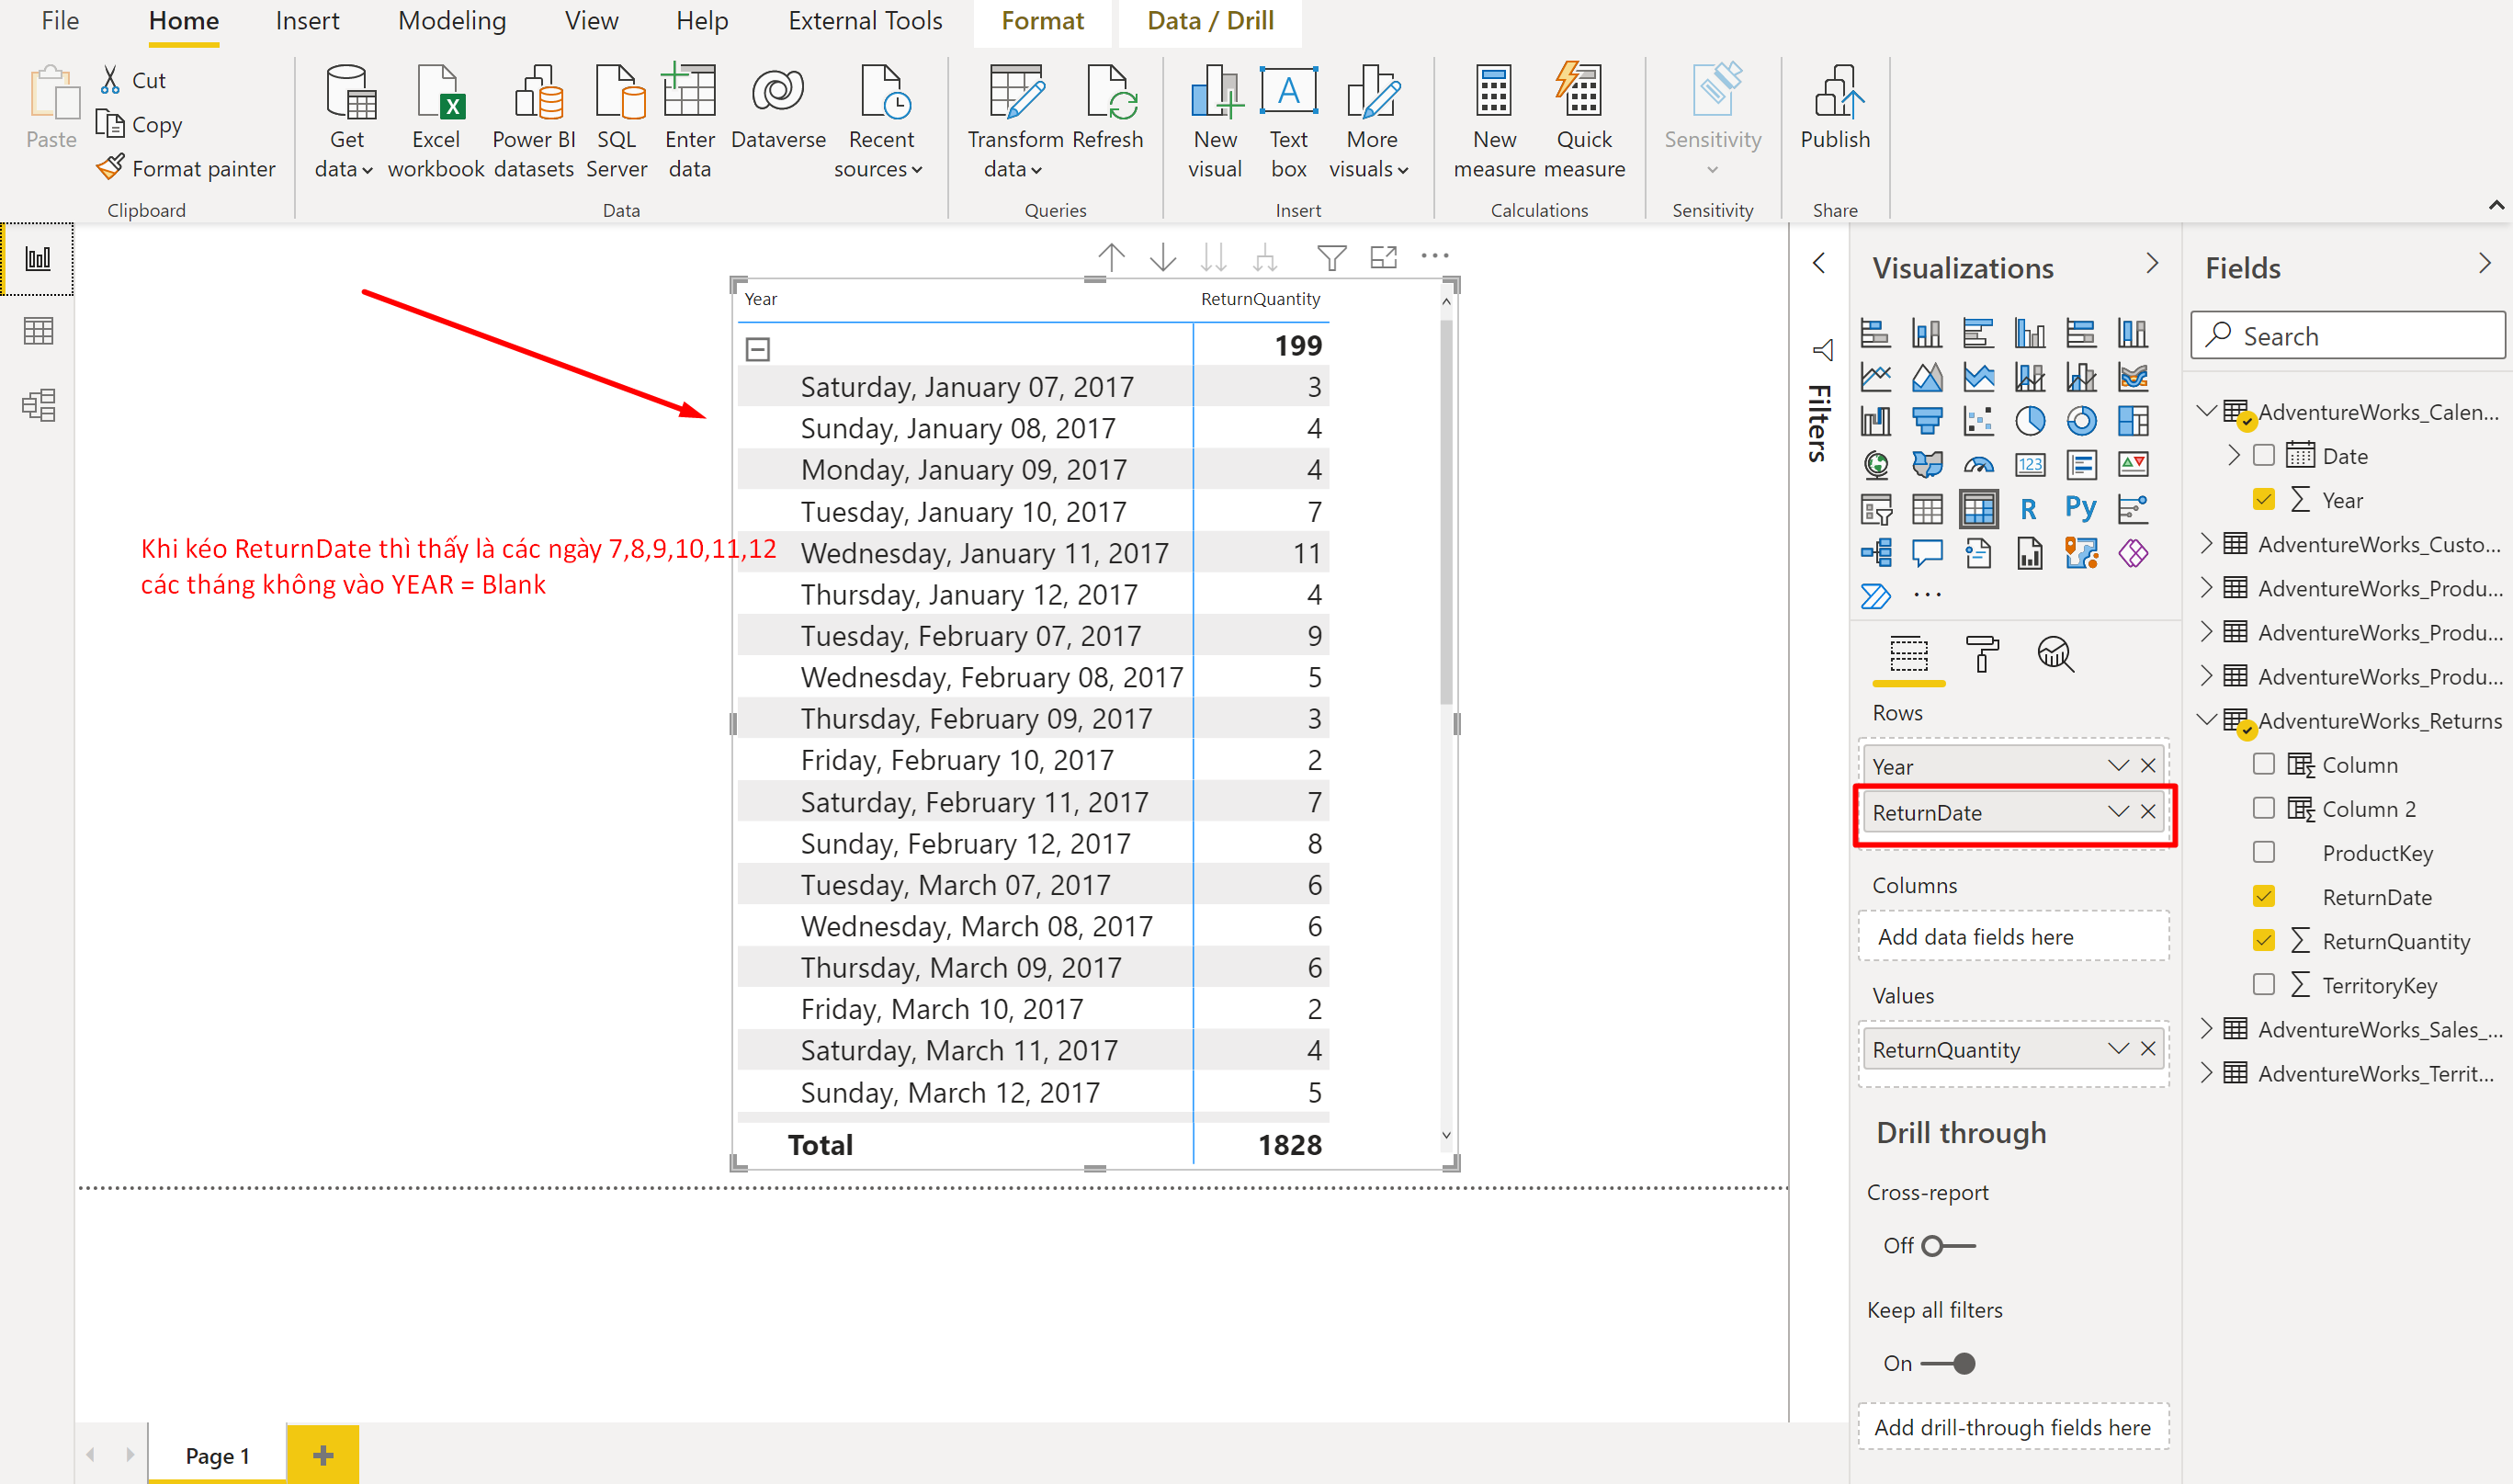Check the Date field checkbox
Image resolution: width=2513 pixels, height=1484 pixels.
[x=2264, y=456]
